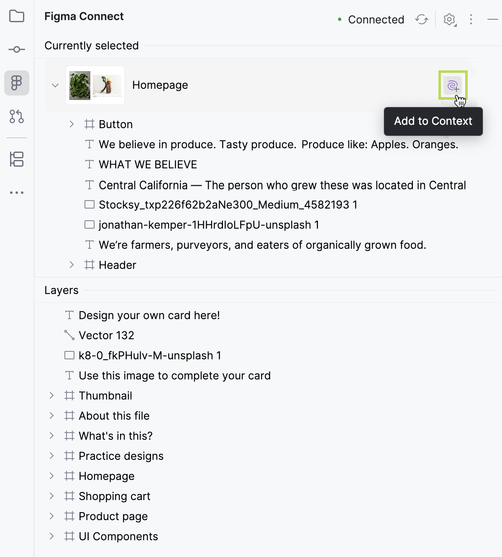Click the Add to Context icon
This screenshot has width=502, height=557.
(453, 85)
